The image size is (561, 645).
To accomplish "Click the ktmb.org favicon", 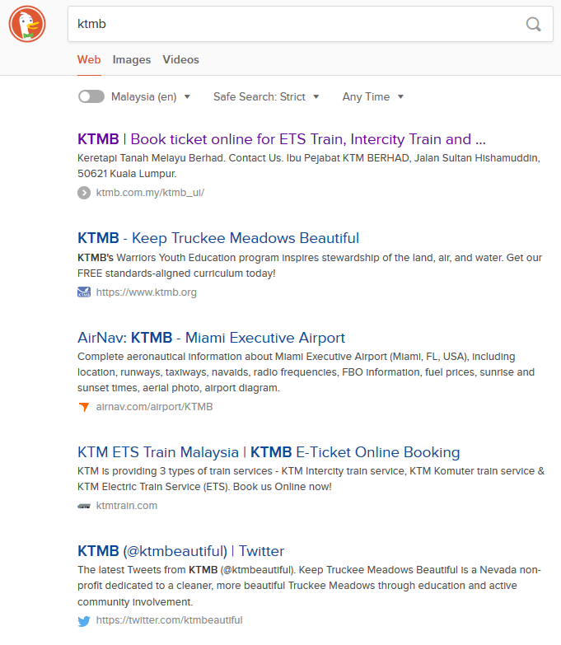I will pyautogui.click(x=84, y=292).
